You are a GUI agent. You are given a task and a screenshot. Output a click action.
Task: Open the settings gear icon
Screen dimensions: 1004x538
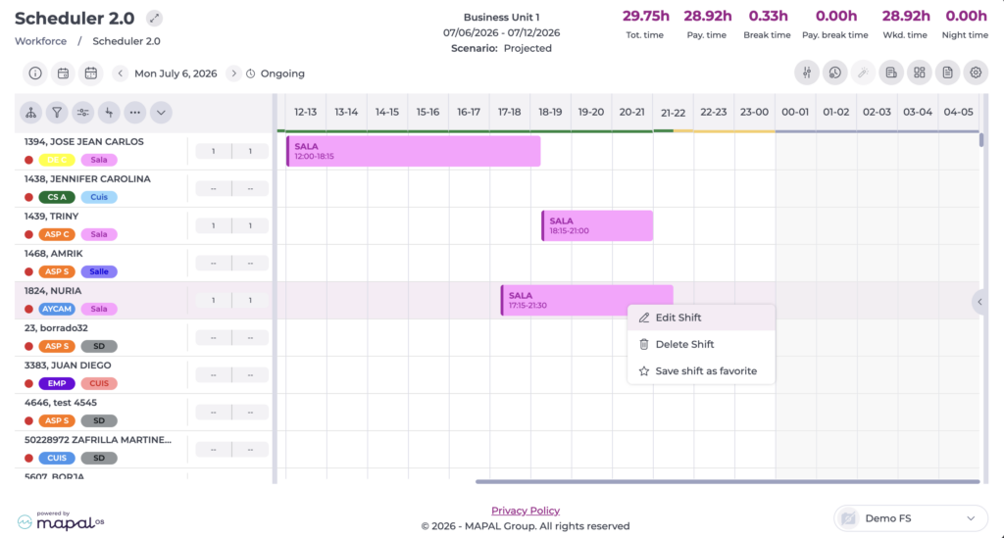(976, 73)
